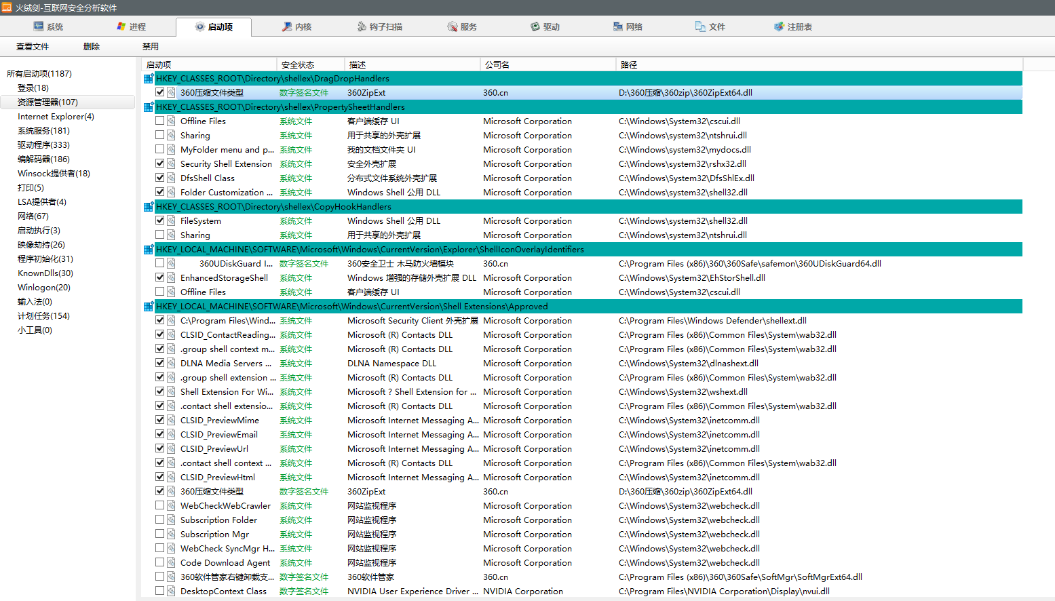Click the 驱动 tab icon

tap(535, 26)
